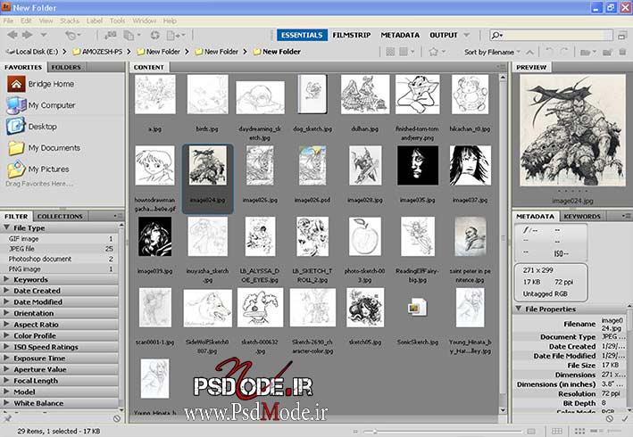Open workspace dropdown arrow after OUTPUT
This screenshot has height=437, width=633.
pyautogui.click(x=467, y=36)
